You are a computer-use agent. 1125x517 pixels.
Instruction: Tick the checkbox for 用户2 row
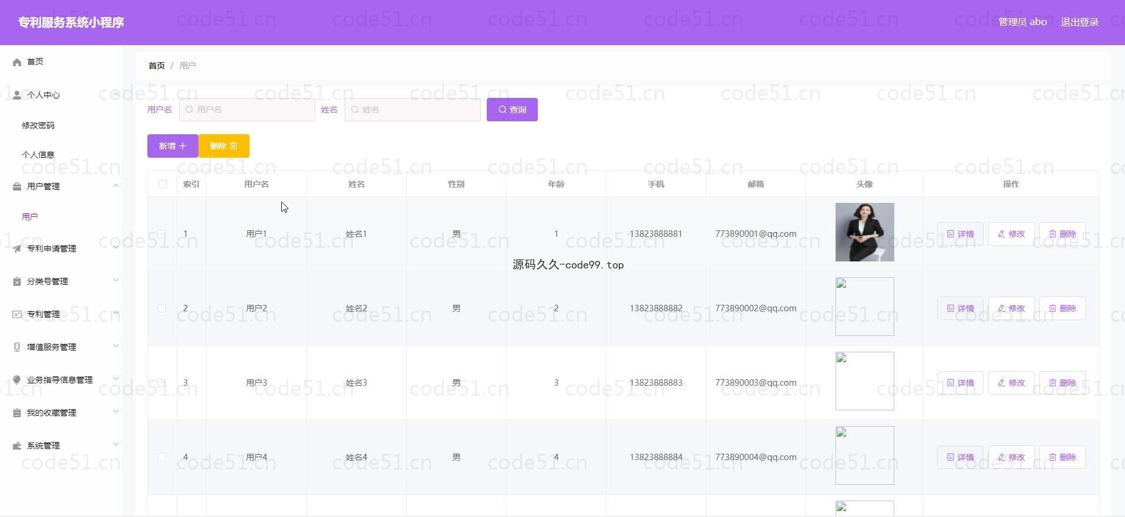161,308
